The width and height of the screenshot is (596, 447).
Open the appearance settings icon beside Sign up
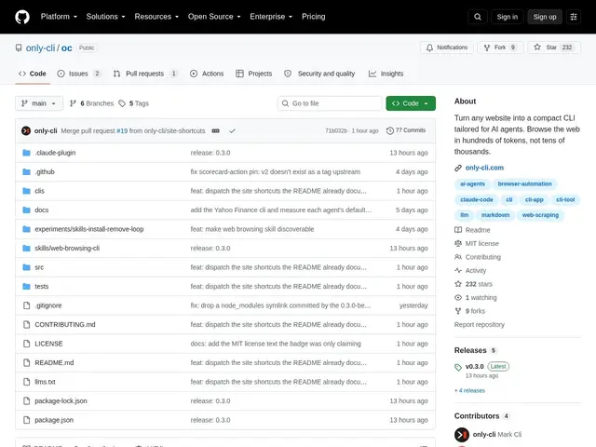coord(574,17)
